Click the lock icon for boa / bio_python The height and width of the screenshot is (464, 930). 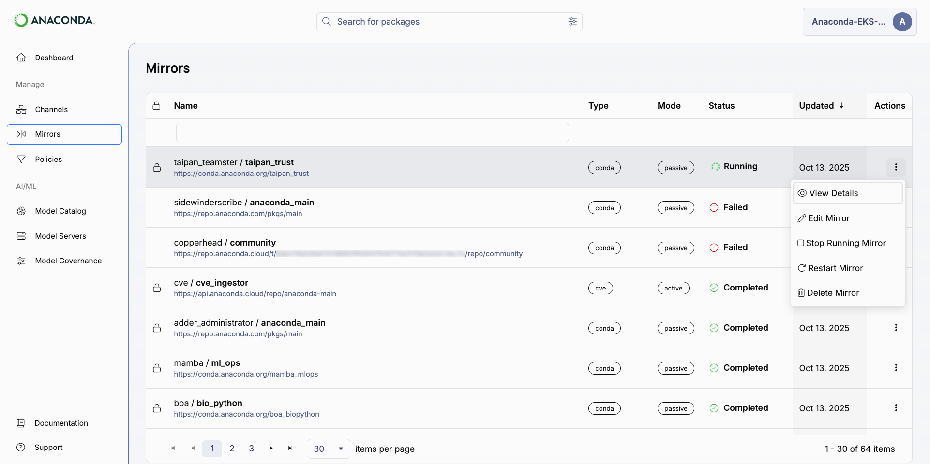pos(157,408)
